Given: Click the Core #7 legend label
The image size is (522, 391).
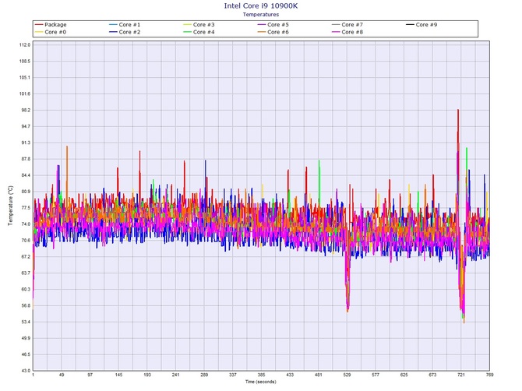Looking at the screenshot, I should [x=352, y=25].
